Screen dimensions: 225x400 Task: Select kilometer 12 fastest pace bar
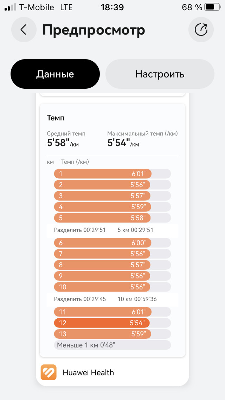112,323
